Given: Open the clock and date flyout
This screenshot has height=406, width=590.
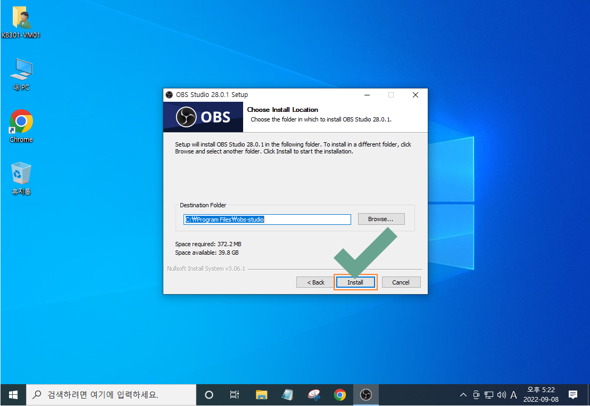Looking at the screenshot, I should tap(541, 395).
